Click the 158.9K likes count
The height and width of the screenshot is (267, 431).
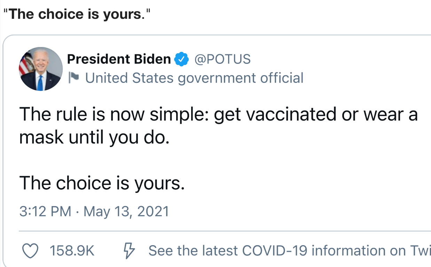coord(72,251)
